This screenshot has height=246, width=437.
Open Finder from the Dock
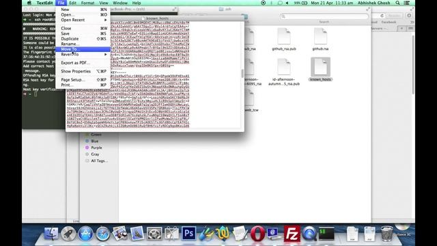(x=52, y=234)
